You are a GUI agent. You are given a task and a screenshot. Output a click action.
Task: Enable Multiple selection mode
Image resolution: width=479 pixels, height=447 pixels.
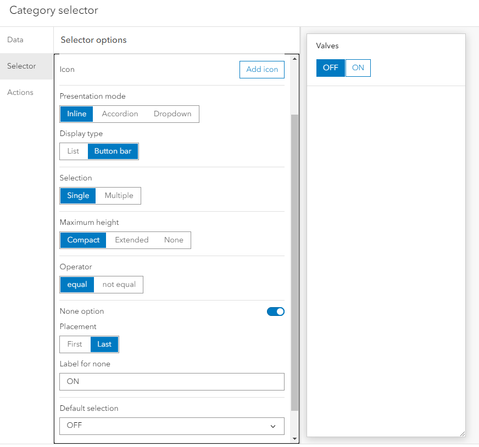(118, 195)
